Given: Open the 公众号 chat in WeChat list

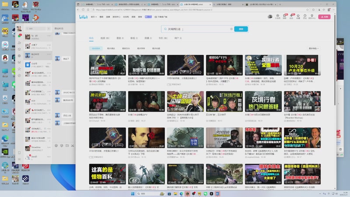Looking at the screenshot, I should [38, 65].
